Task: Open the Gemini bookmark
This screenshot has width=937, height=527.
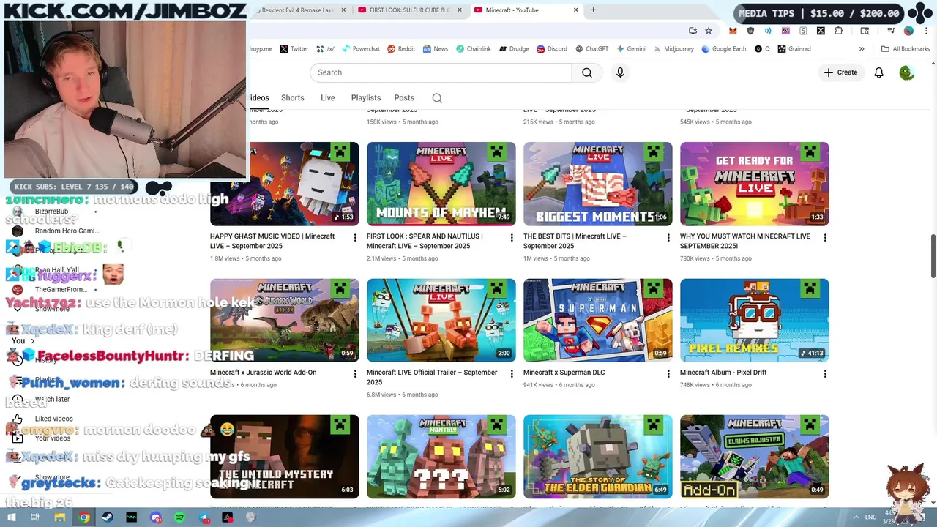Action: click(x=631, y=49)
